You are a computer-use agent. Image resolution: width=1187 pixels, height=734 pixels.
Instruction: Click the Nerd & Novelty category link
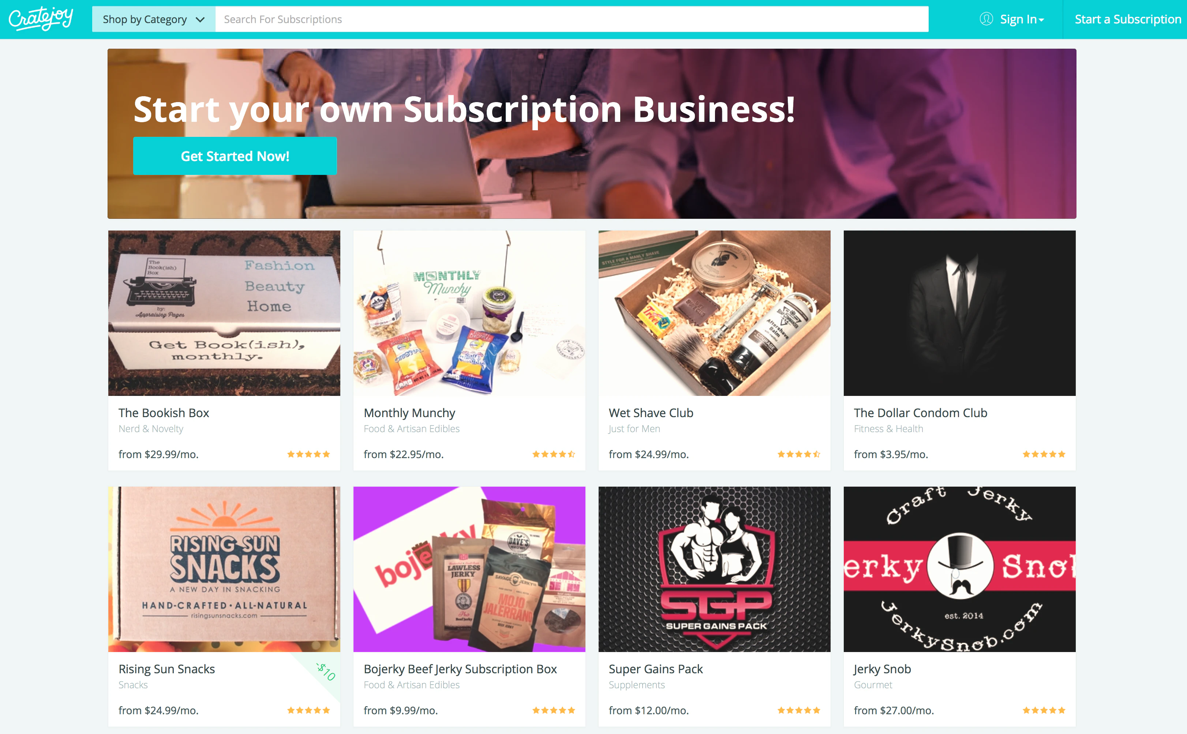(151, 428)
